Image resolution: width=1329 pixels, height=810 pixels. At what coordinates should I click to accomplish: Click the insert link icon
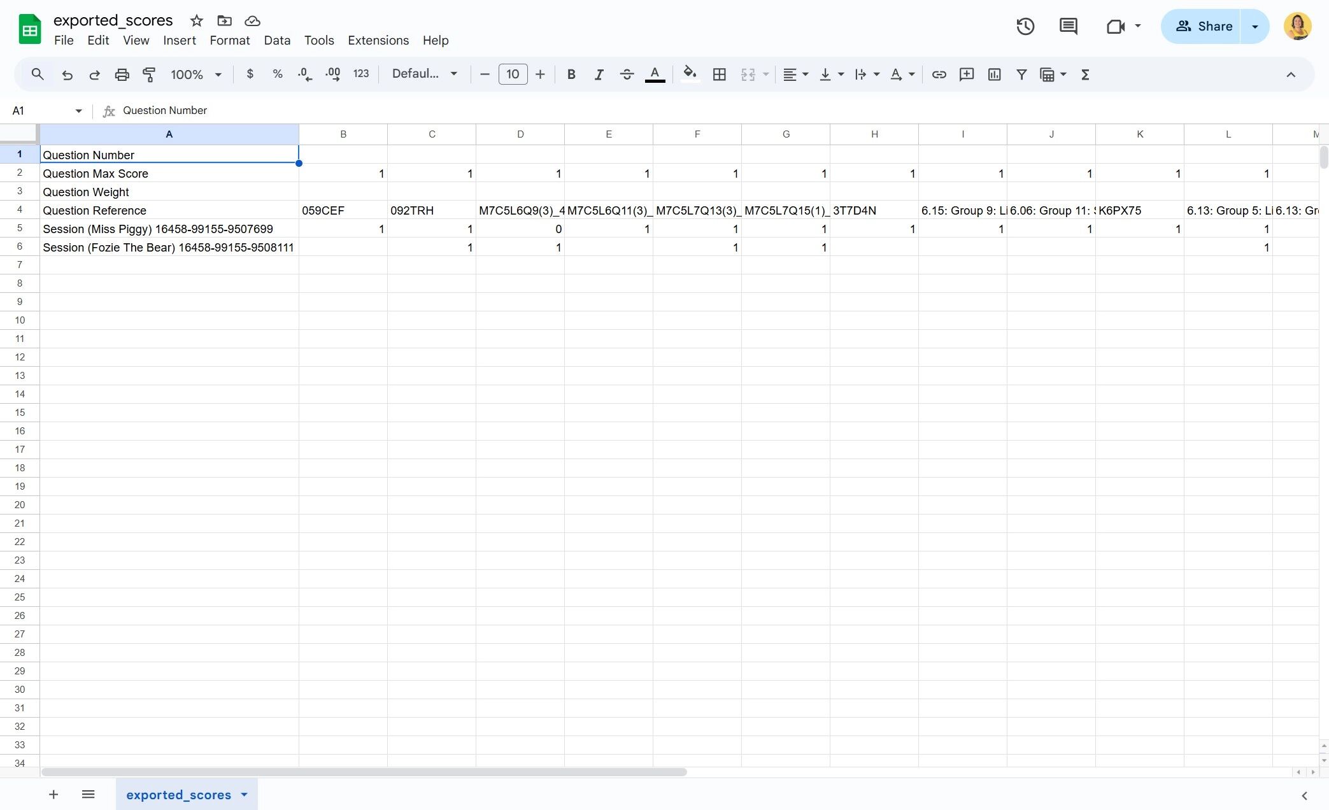[x=939, y=75]
